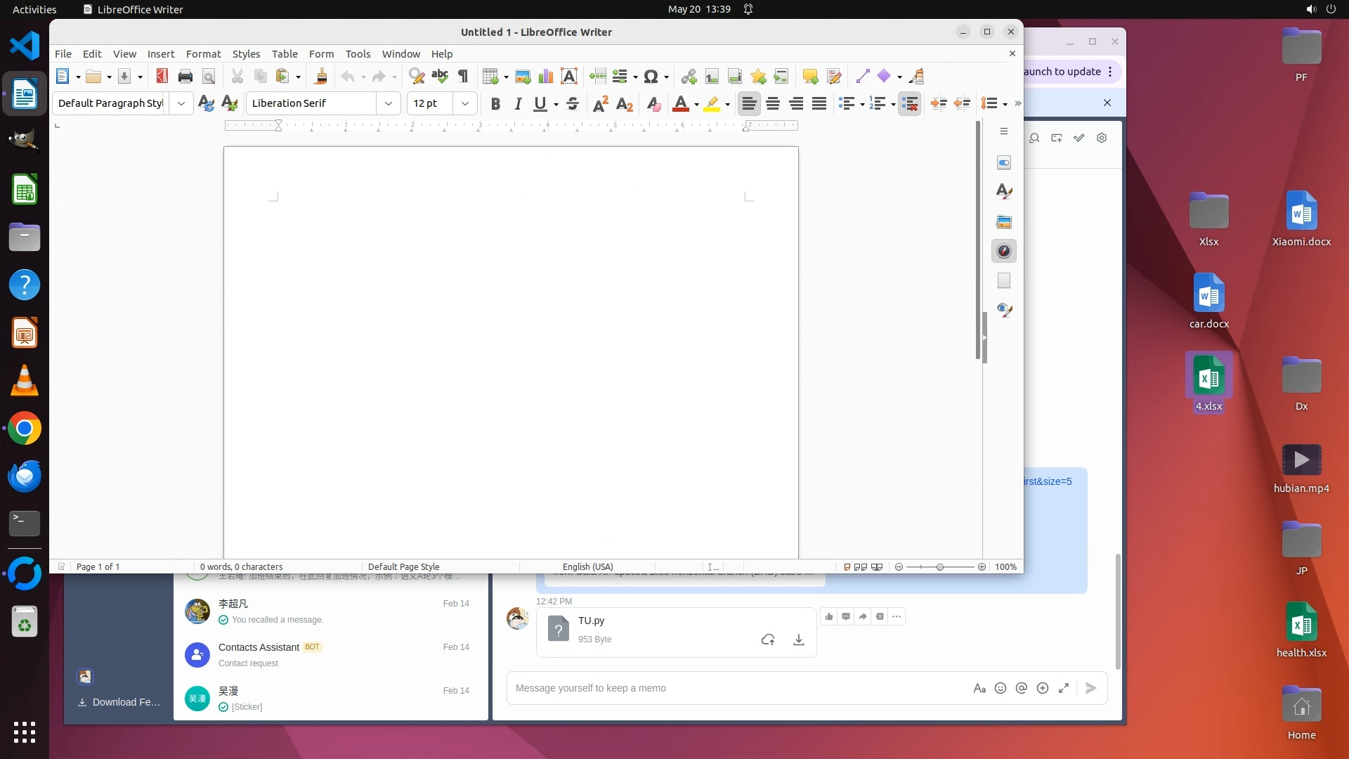Toggle formatting marks pilcrow button
Image resolution: width=1349 pixels, height=759 pixels.
click(463, 77)
